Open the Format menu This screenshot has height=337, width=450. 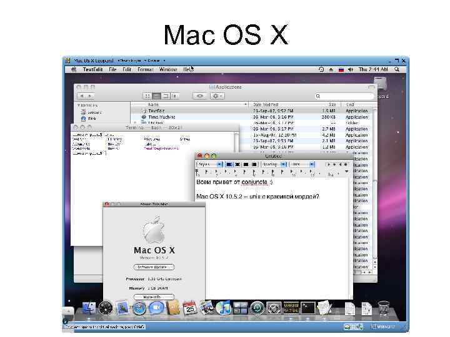point(145,69)
